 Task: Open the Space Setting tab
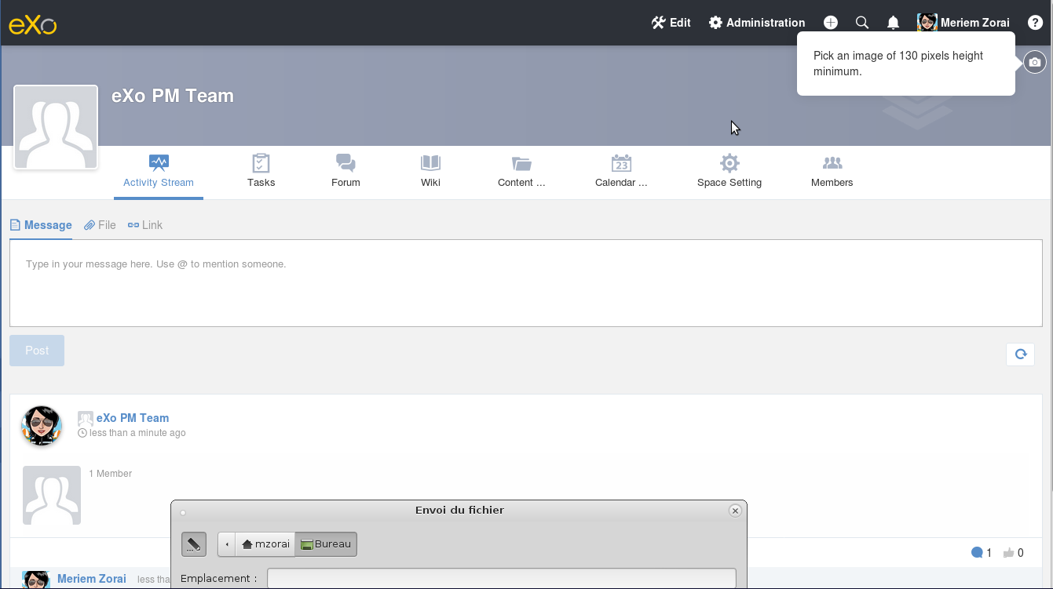click(729, 172)
